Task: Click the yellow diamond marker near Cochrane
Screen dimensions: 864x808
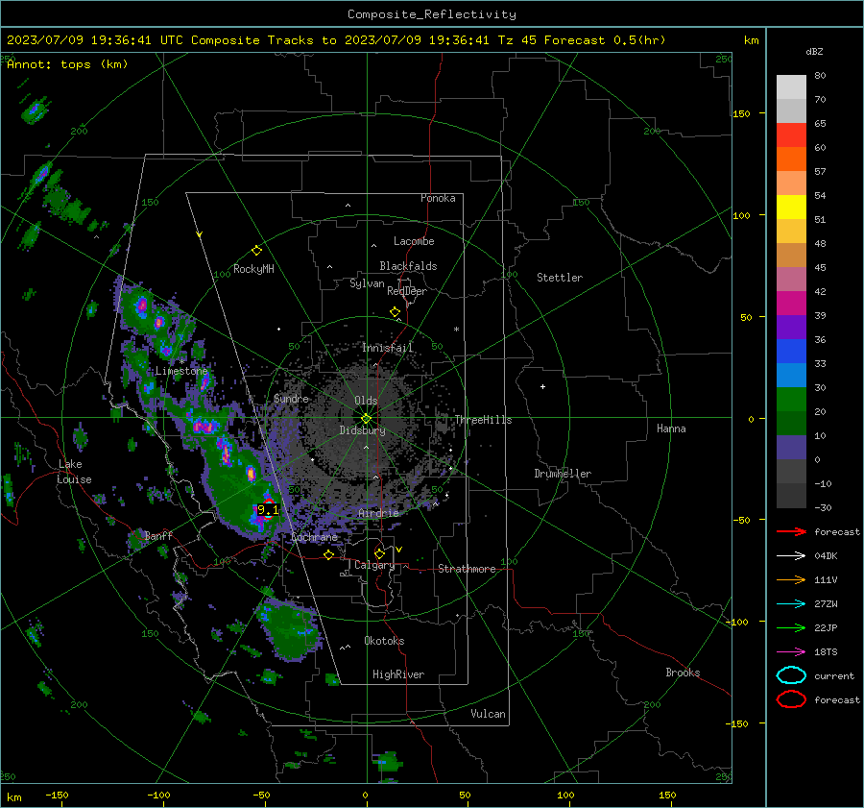Action: point(329,555)
